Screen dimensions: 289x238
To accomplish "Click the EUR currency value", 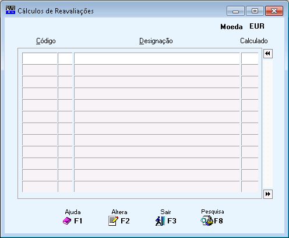I will point(257,26).
